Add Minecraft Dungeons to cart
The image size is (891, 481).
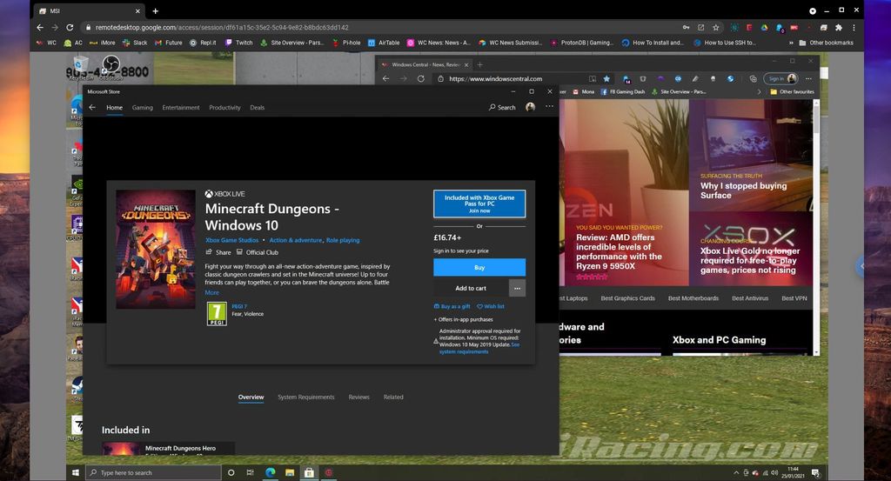pyautogui.click(x=471, y=288)
